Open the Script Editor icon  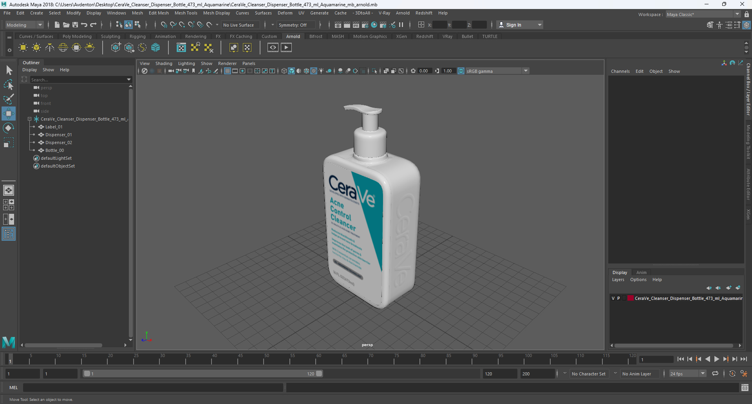tap(745, 388)
